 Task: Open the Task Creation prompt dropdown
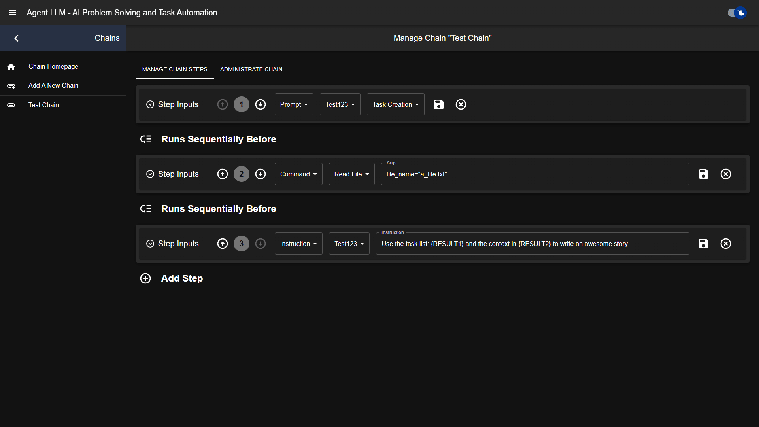pyautogui.click(x=395, y=104)
